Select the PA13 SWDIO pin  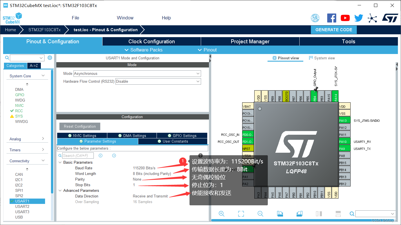[x=345, y=121]
